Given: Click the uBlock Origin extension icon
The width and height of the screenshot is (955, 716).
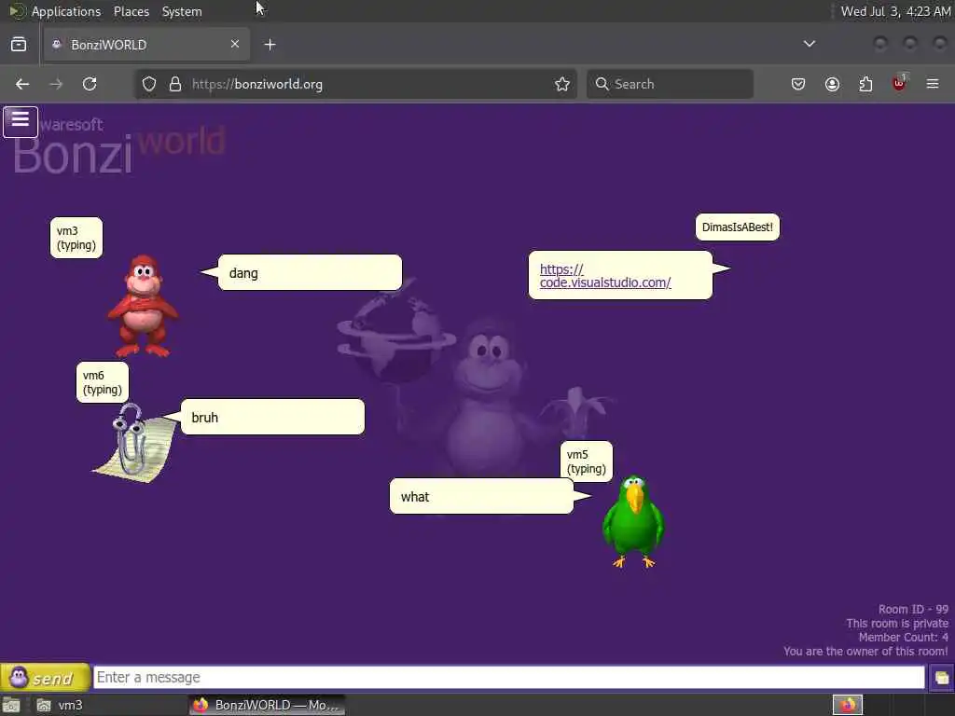Looking at the screenshot, I should 899,83.
